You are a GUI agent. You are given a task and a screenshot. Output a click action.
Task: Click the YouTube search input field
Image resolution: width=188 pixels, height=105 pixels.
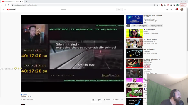[88, 10]
